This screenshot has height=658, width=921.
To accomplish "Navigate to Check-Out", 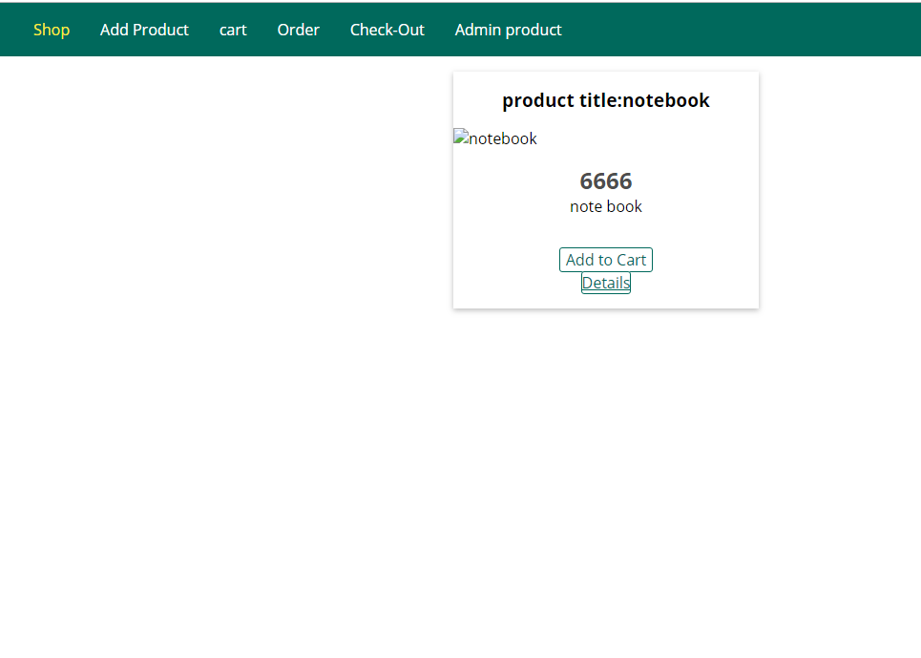I will (x=387, y=30).
